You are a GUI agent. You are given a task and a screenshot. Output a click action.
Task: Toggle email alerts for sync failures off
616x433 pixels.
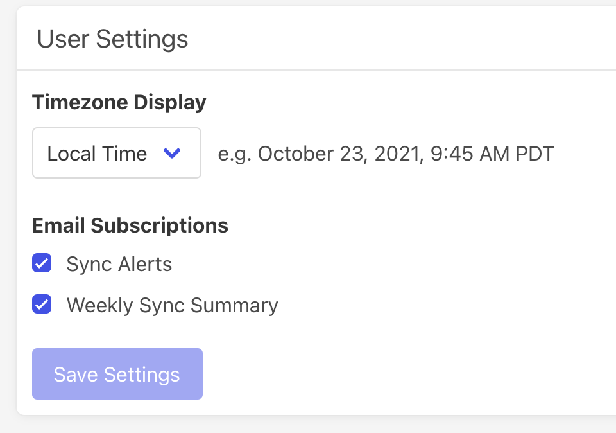[x=42, y=263]
